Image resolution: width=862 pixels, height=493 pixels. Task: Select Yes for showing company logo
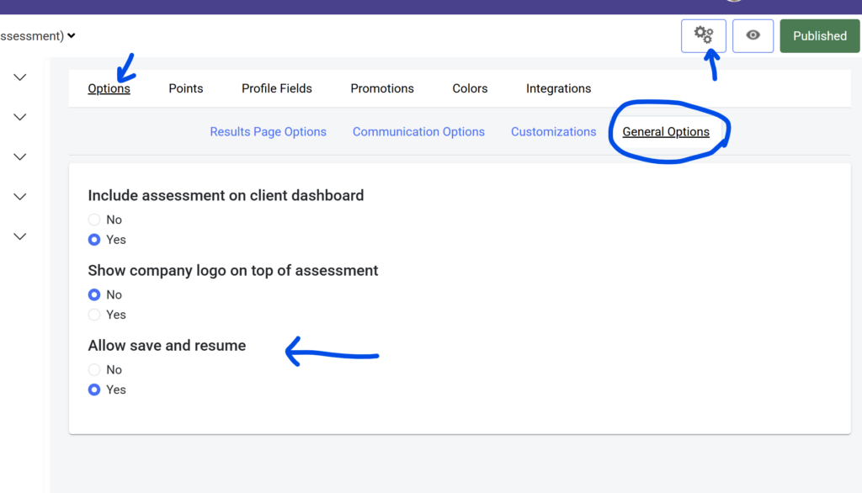(94, 315)
